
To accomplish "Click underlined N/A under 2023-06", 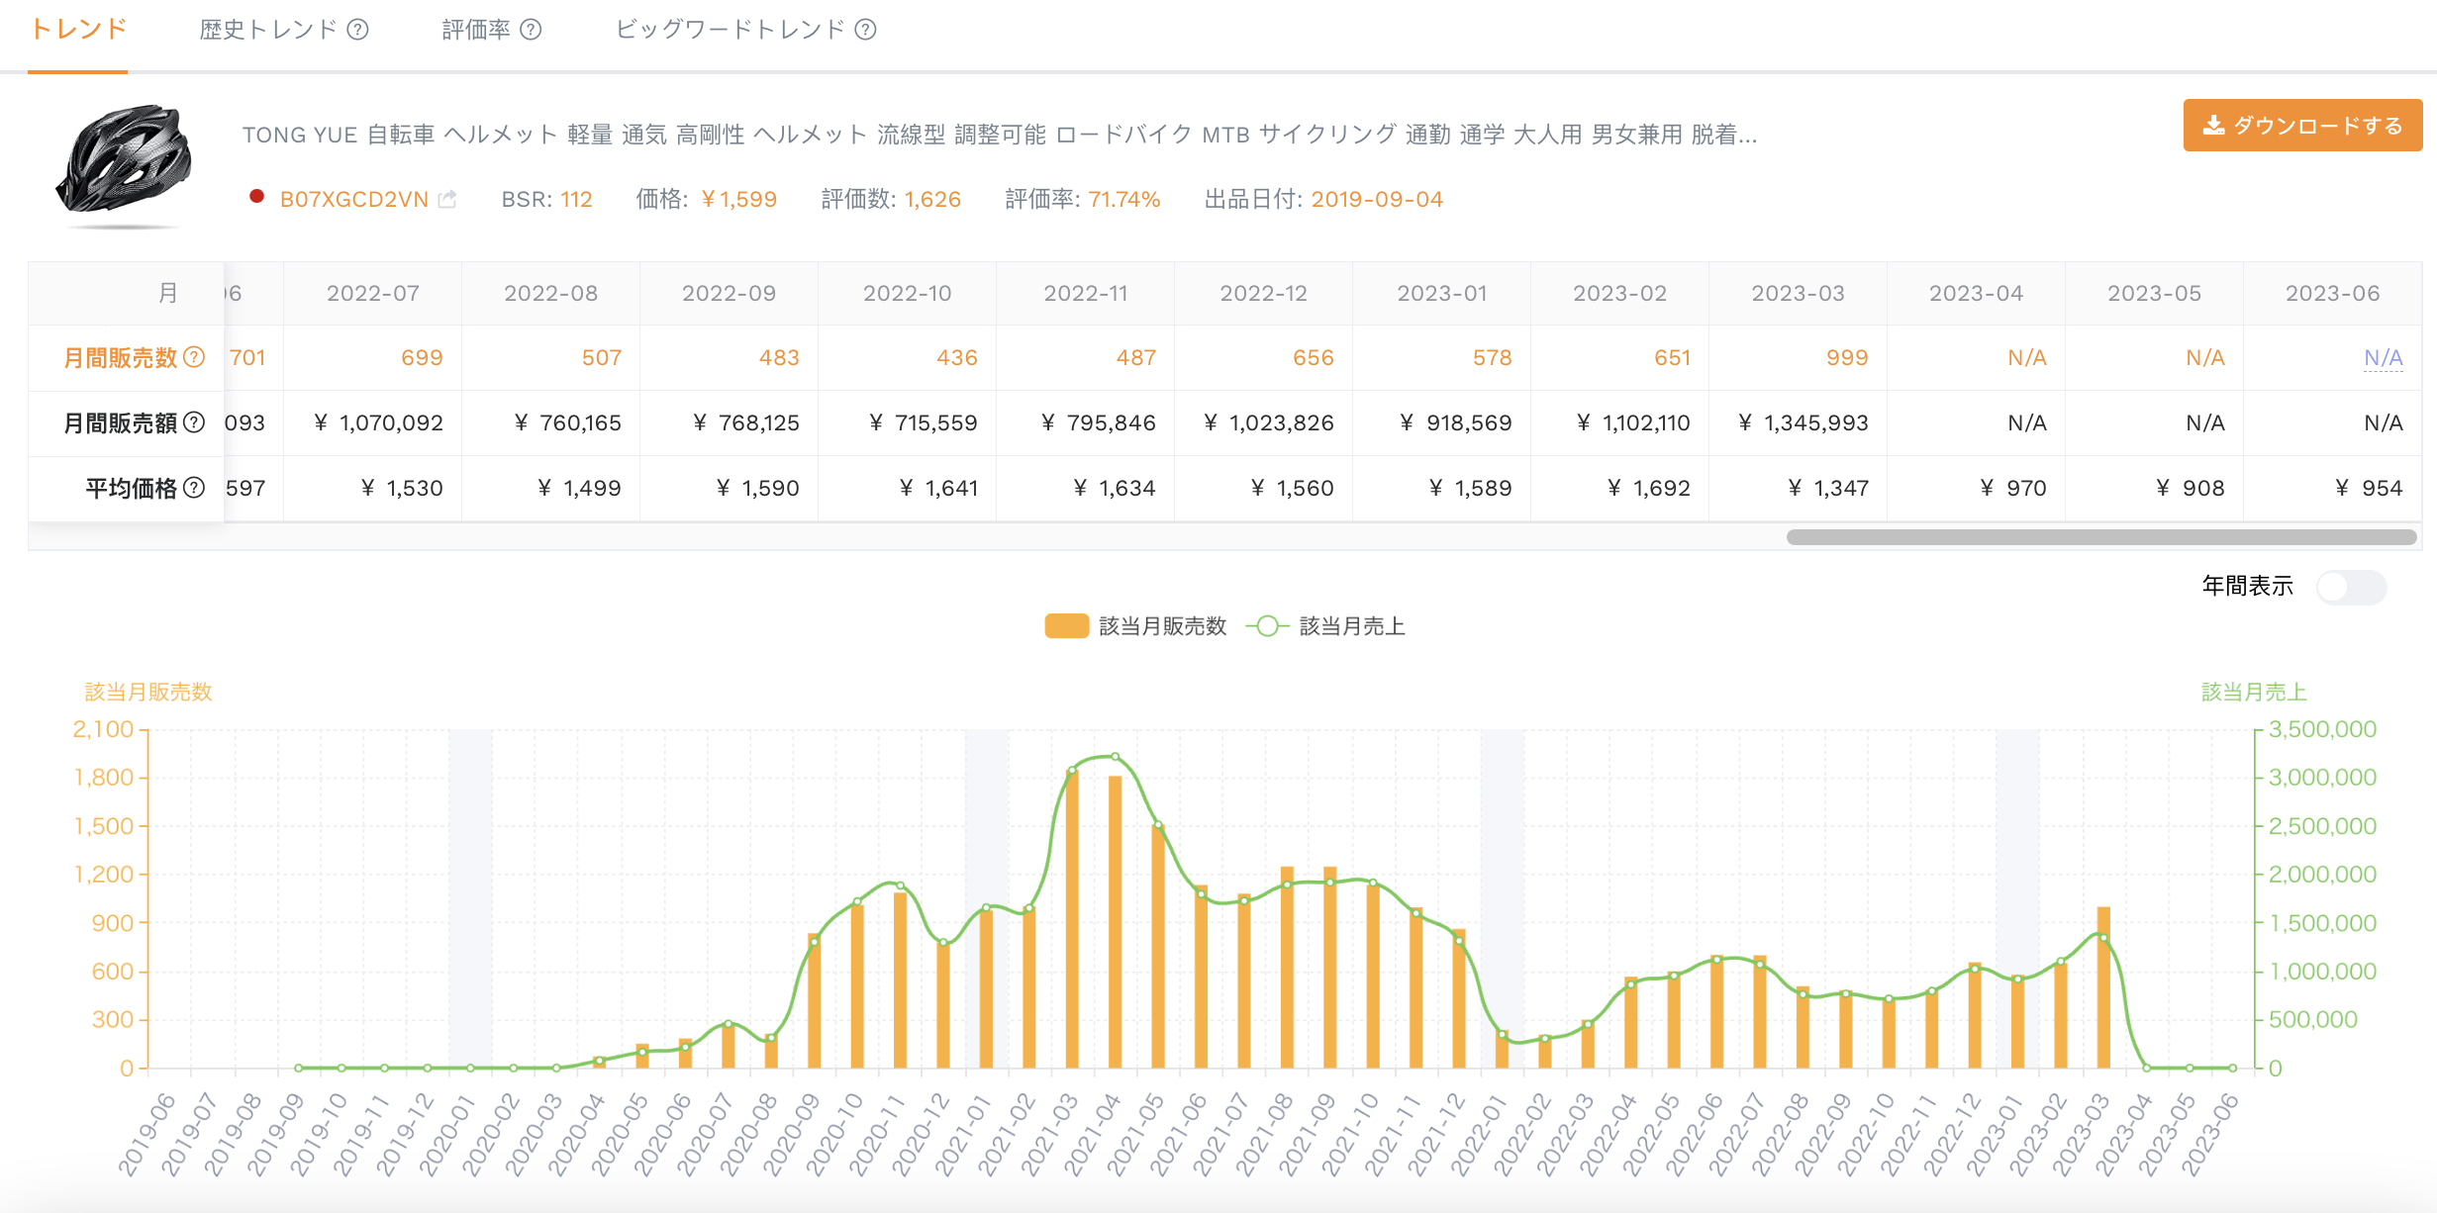I will [x=2383, y=357].
